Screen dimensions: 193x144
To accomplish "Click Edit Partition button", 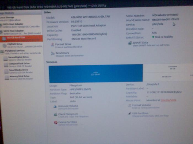I will [x=148, y=114].
